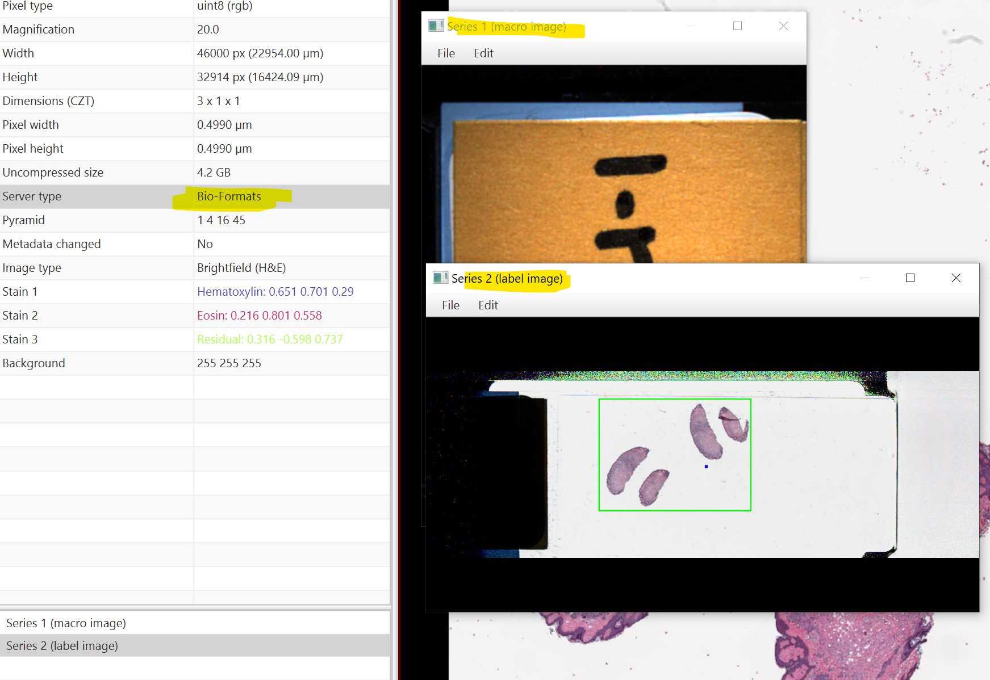
Task: Close the Series 1 (macro image) window
Action: tap(783, 26)
